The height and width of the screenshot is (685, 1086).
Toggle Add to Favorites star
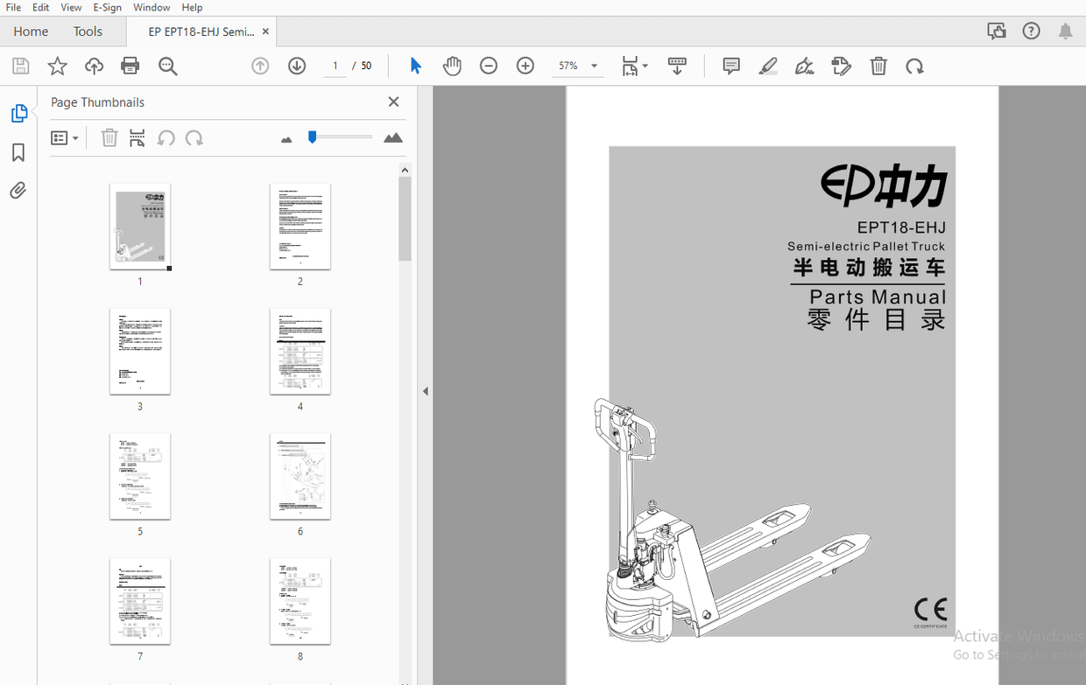coord(57,66)
